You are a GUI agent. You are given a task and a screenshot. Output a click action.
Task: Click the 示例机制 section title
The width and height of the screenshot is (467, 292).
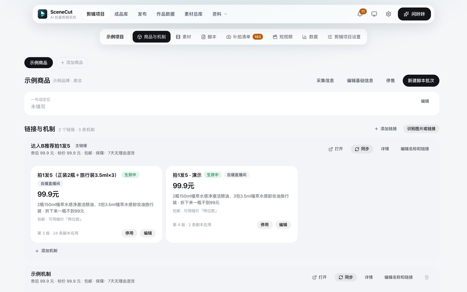(41, 274)
